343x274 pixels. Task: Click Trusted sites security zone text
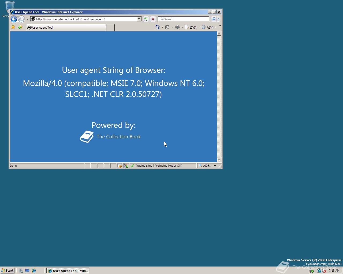(x=144, y=166)
